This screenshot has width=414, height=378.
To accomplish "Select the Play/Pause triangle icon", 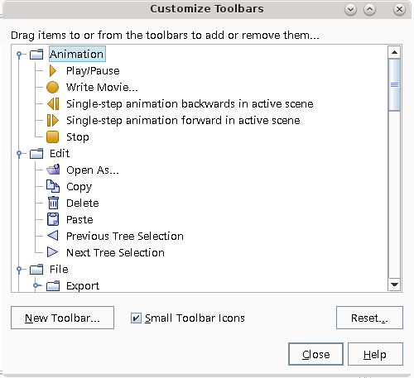I will click(x=53, y=71).
